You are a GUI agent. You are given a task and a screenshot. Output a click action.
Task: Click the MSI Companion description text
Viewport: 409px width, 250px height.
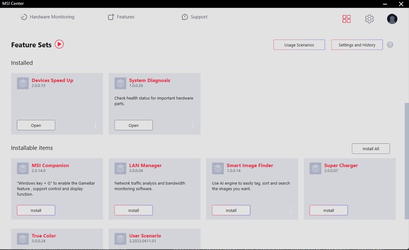point(56,189)
